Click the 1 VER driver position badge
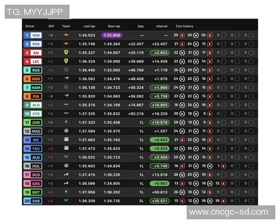The width and height of the screenshot is (280, 224). [33, 35]
